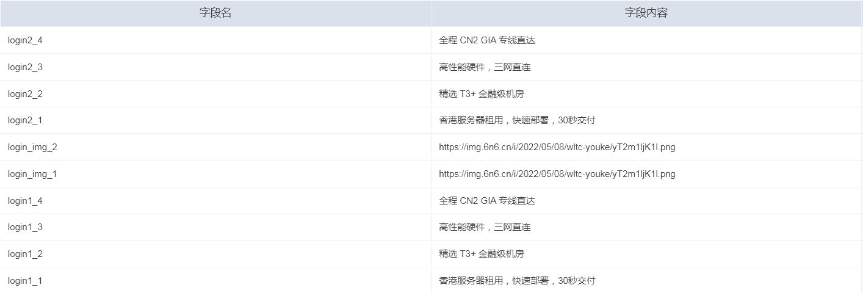Click the content text of the login2_3 row

[x=485, y=67]
